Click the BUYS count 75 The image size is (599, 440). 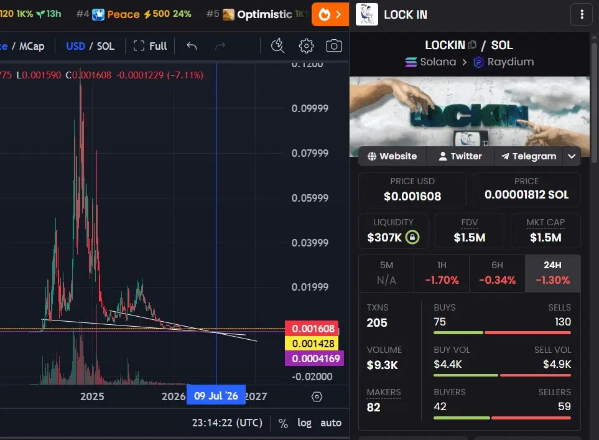tap(440, 322)
